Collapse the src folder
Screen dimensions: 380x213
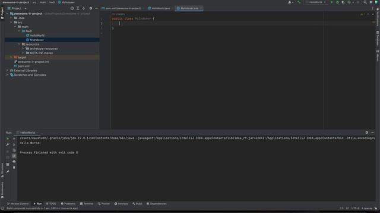[11, 22]
